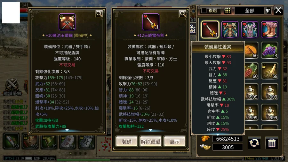The image size is (288, 162).
Task: Select the grapes item with count 14
Action: click(x=269, y=50)
